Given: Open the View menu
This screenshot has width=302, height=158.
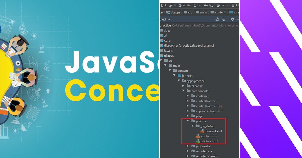Looking at the screenshot, I should click(x=172, y=5).
